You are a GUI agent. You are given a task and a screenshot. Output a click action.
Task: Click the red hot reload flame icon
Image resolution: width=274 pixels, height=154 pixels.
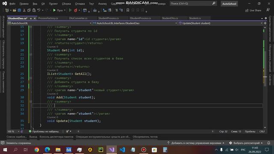(x=75, y=10)
